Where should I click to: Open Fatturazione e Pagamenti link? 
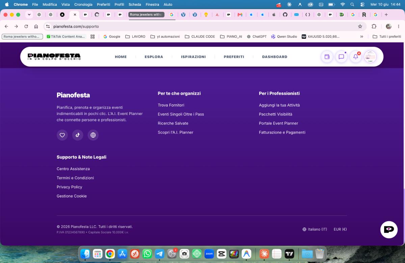[282, 133]
